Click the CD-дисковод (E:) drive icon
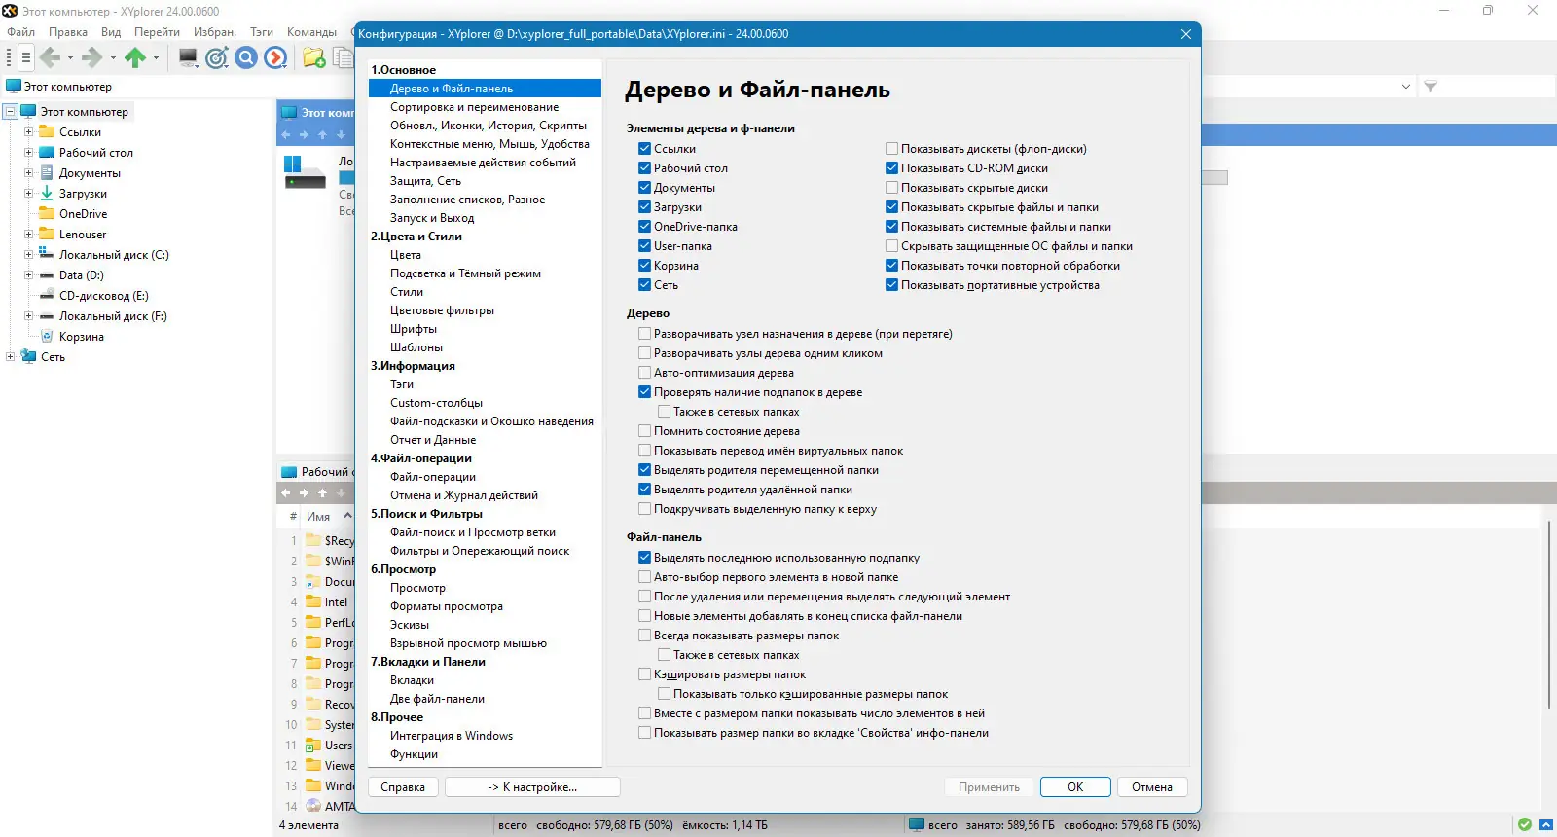This screenshot has height=837, width=1557. 47,296
